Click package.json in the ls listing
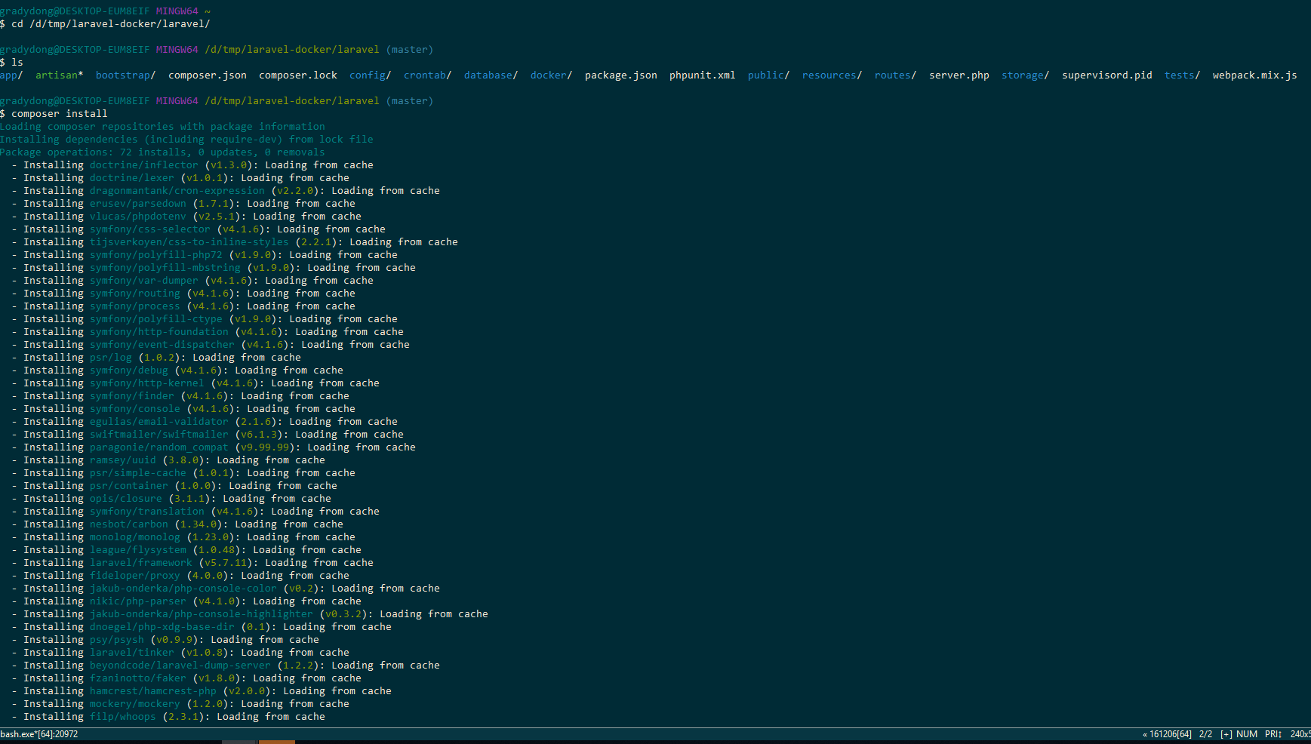This screenshot has height=744, width=1311. (621, 75)
